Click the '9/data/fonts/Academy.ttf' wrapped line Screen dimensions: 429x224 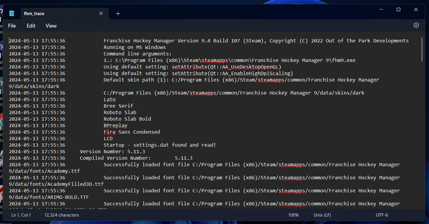coord(44,171)
